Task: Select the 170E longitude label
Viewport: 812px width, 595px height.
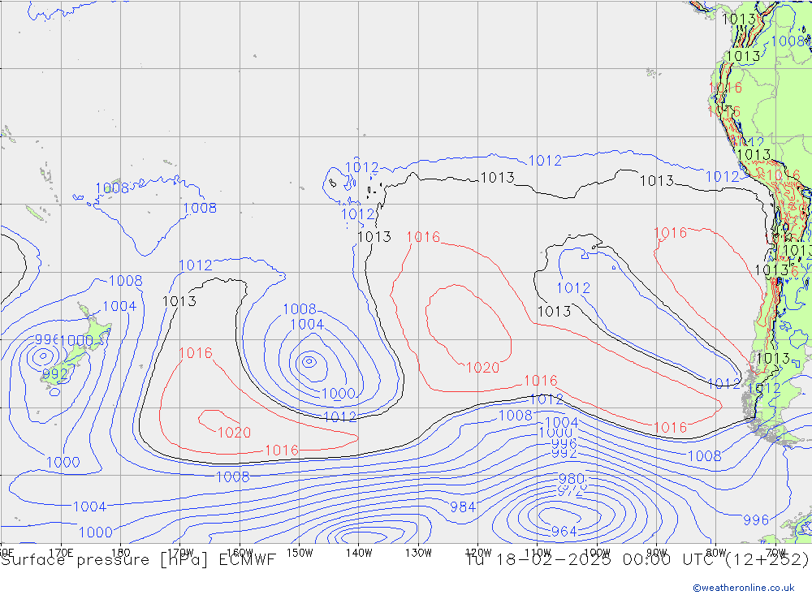Action: 61,553
